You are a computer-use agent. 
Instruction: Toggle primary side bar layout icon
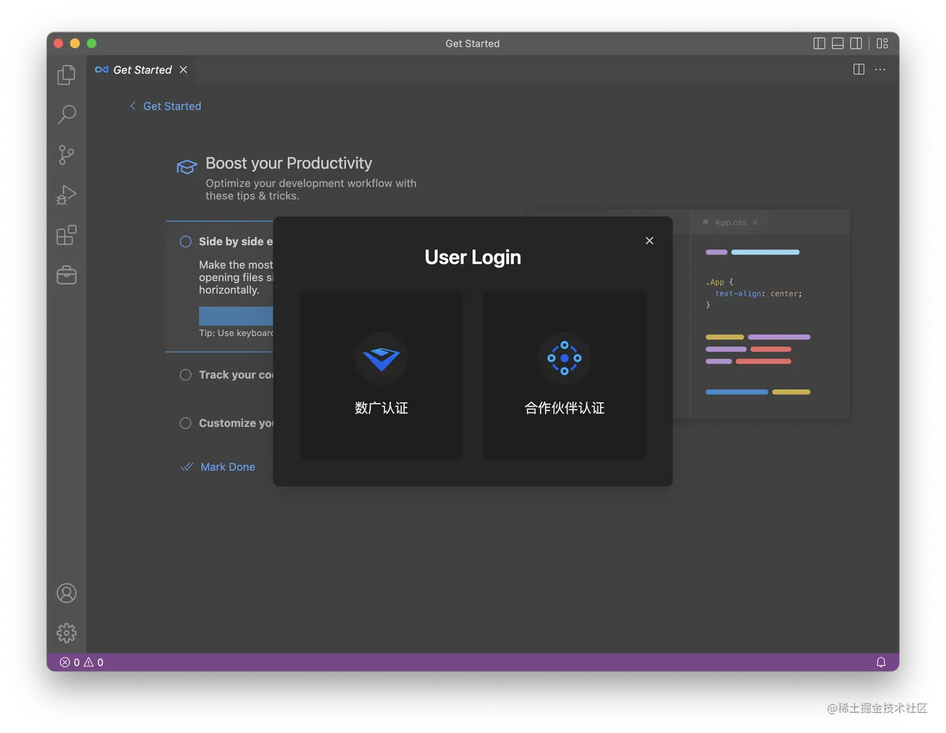click(x=819, y=43)
